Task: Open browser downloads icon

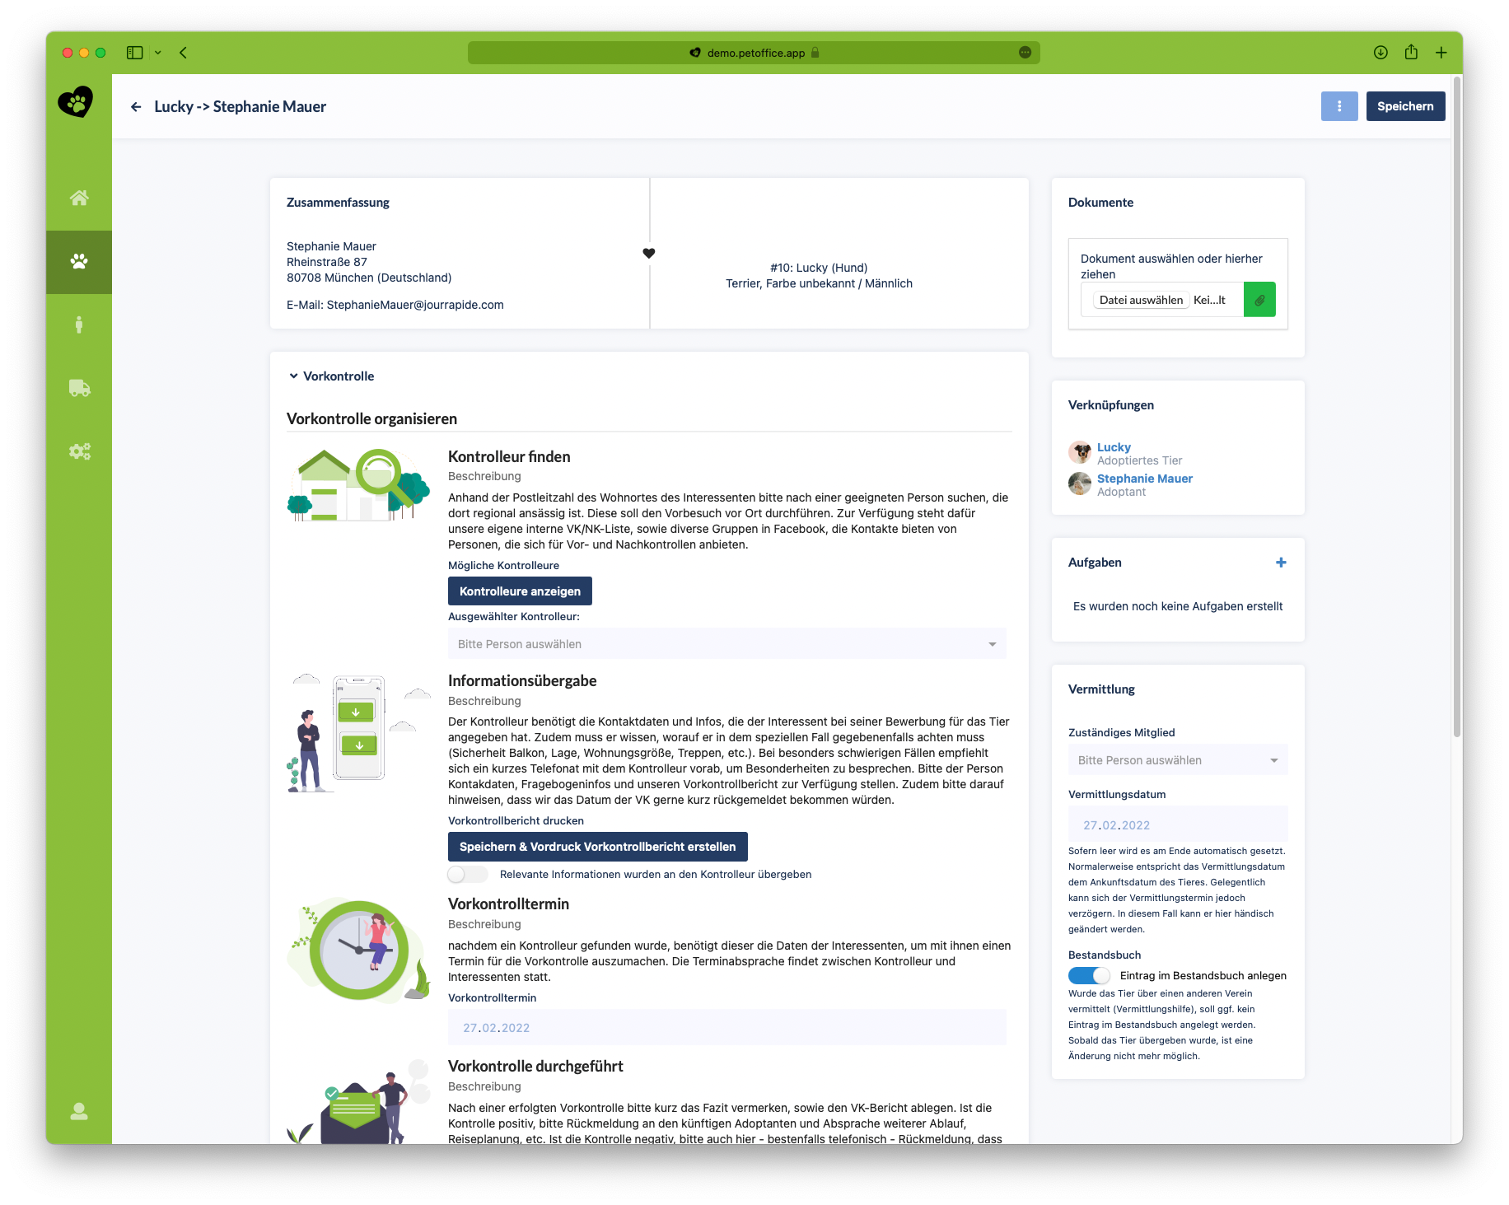Action: coord(1381,53)
